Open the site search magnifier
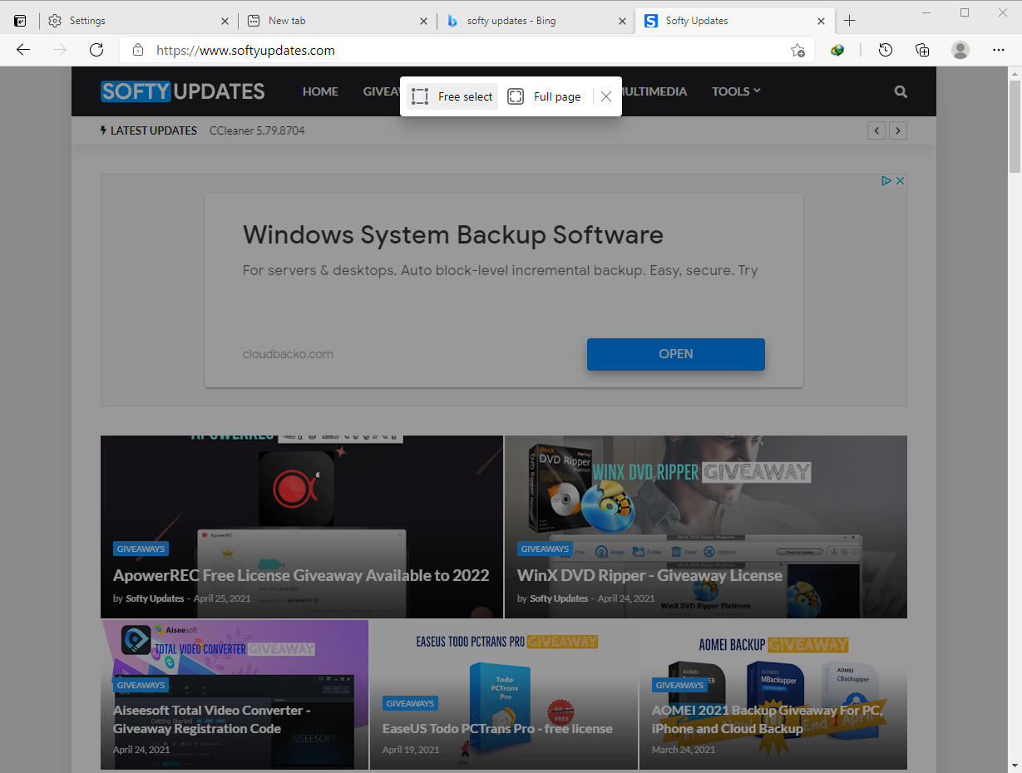Image resolution: width=1022 pixels, height=773 pixels. [x=901, y=91]
